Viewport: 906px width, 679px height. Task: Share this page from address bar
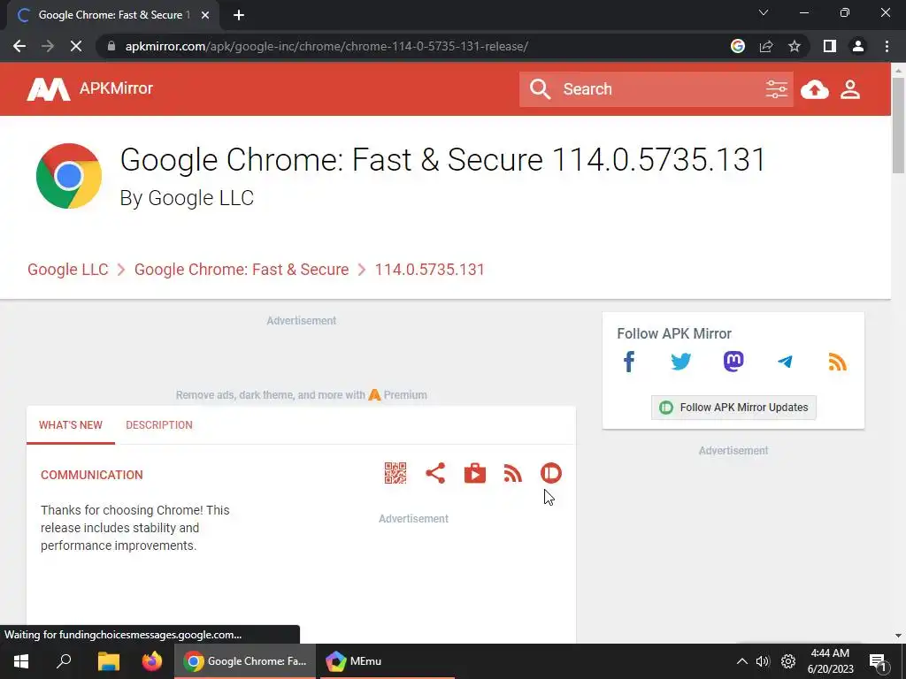766,46
